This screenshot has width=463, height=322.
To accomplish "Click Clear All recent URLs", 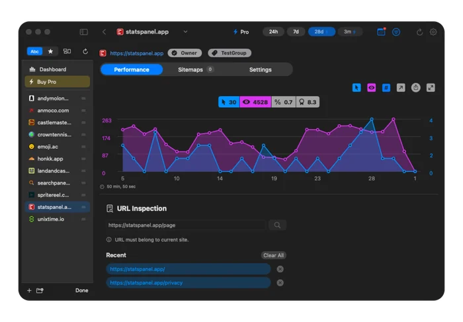I will coord(273,255).
